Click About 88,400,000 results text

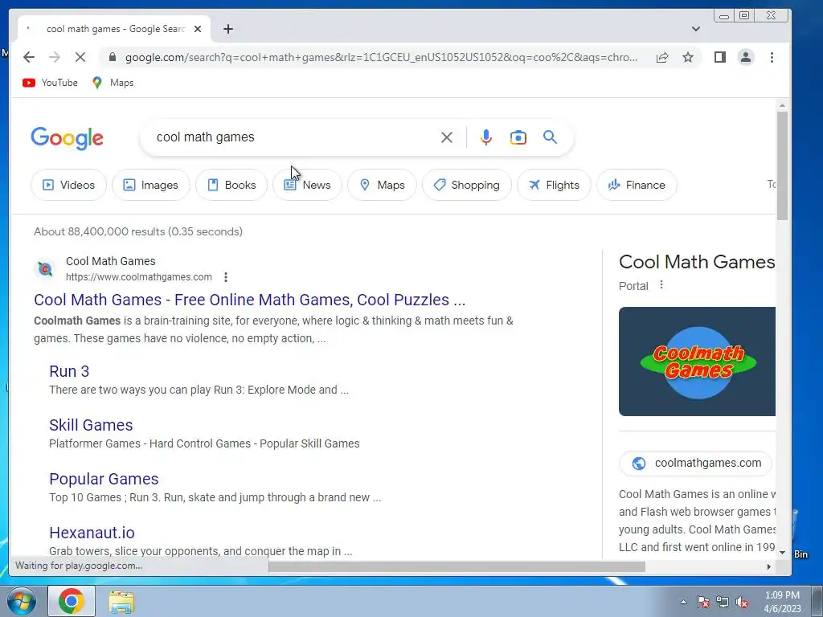(x=138, y=231)
